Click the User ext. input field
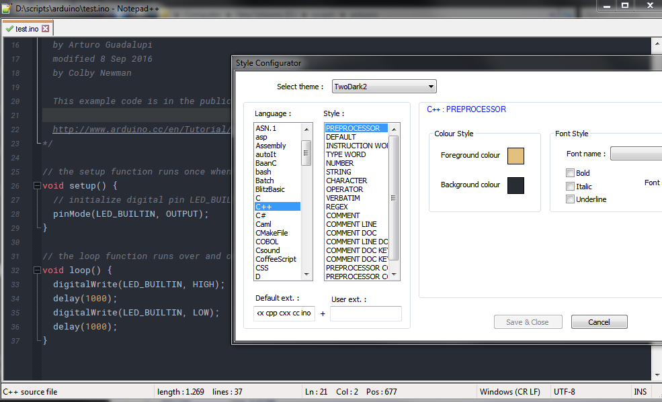662x402 pixels. coord(366,313)
